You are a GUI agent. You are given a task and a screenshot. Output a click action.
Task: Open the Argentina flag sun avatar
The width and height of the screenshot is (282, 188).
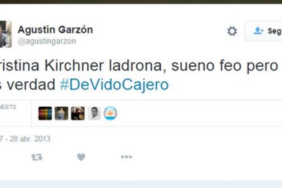[x=110, y=113]
